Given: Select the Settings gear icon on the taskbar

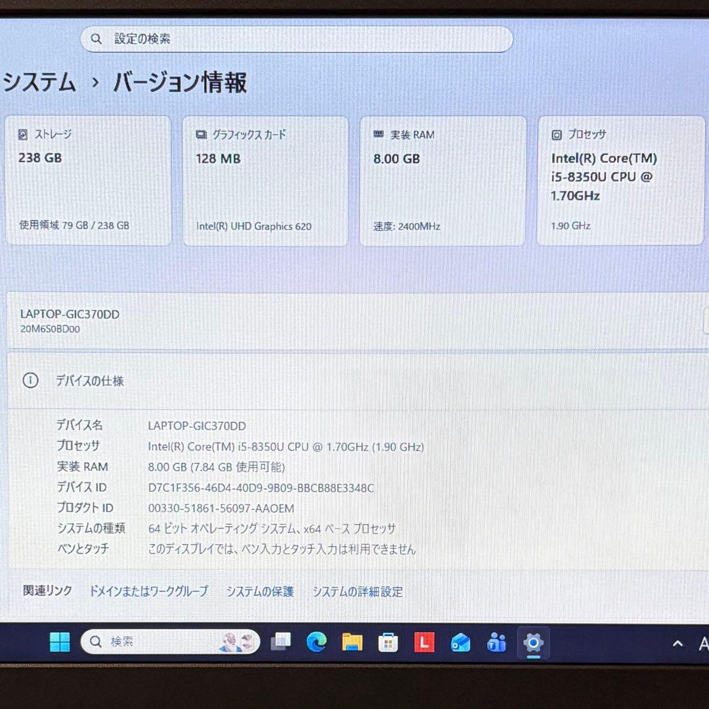Looking at the screenshot, I should pos(532,643).
